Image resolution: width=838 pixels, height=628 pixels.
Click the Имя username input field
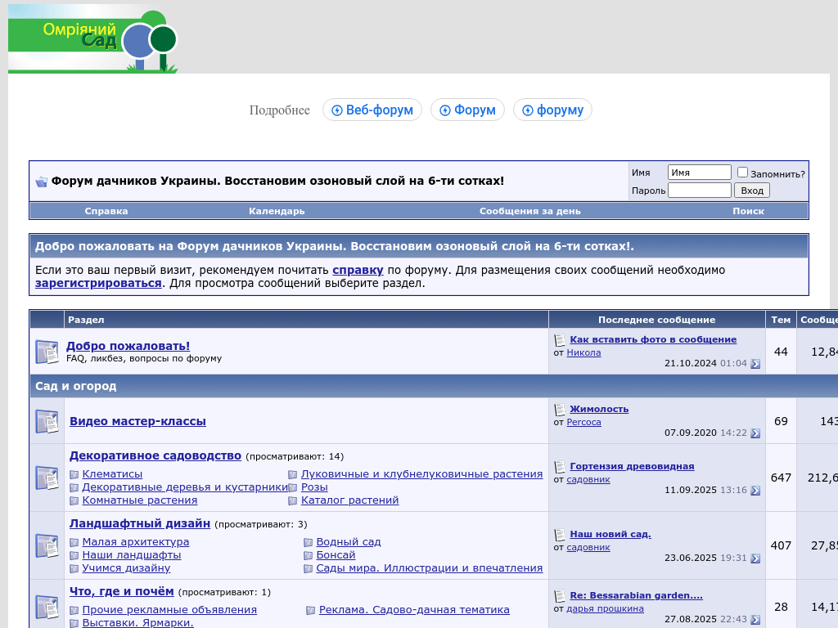tap(699, 173)
